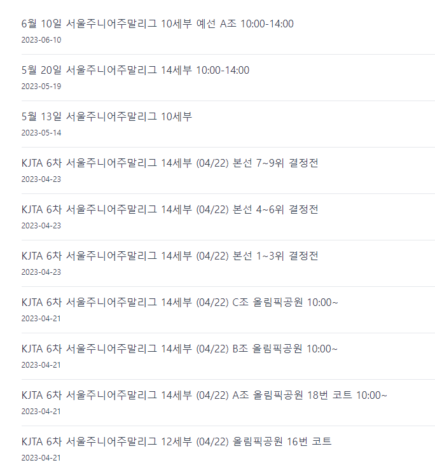This screenshot has height=472, width=435.
Task: Open the 5월 13일 서울주니어주말리그 10세부 post
Action: pyautogui.click(x=107, y=116)
